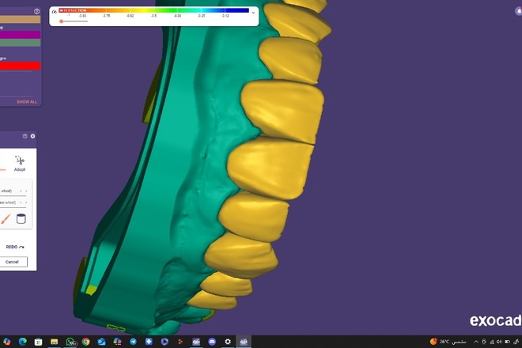Image resolution: width=522 pixels, height=348 pixels.
Task: Open Settings gear from the taskbar
Action: 228,342
